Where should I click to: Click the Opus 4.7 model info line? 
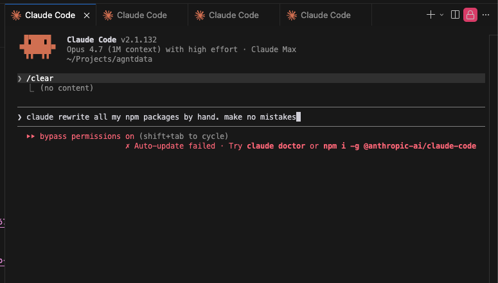coord(181,50)
